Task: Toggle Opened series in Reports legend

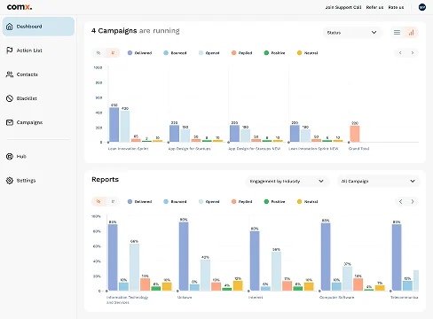Action: point(209,201)
